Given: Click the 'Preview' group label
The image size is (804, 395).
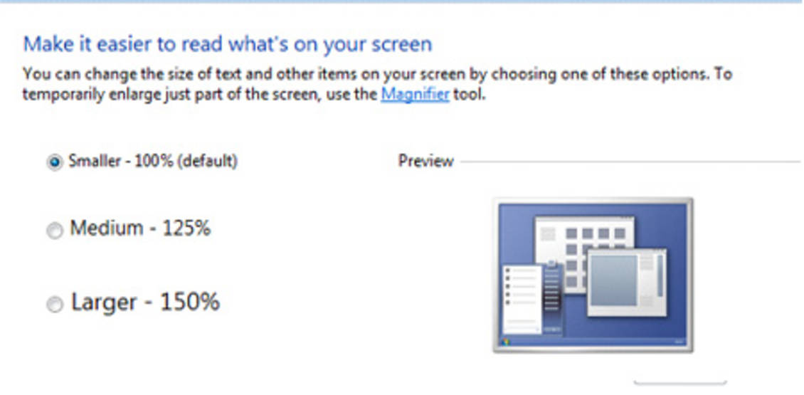Looking at the screenshot, I should [x=425, y=162].
